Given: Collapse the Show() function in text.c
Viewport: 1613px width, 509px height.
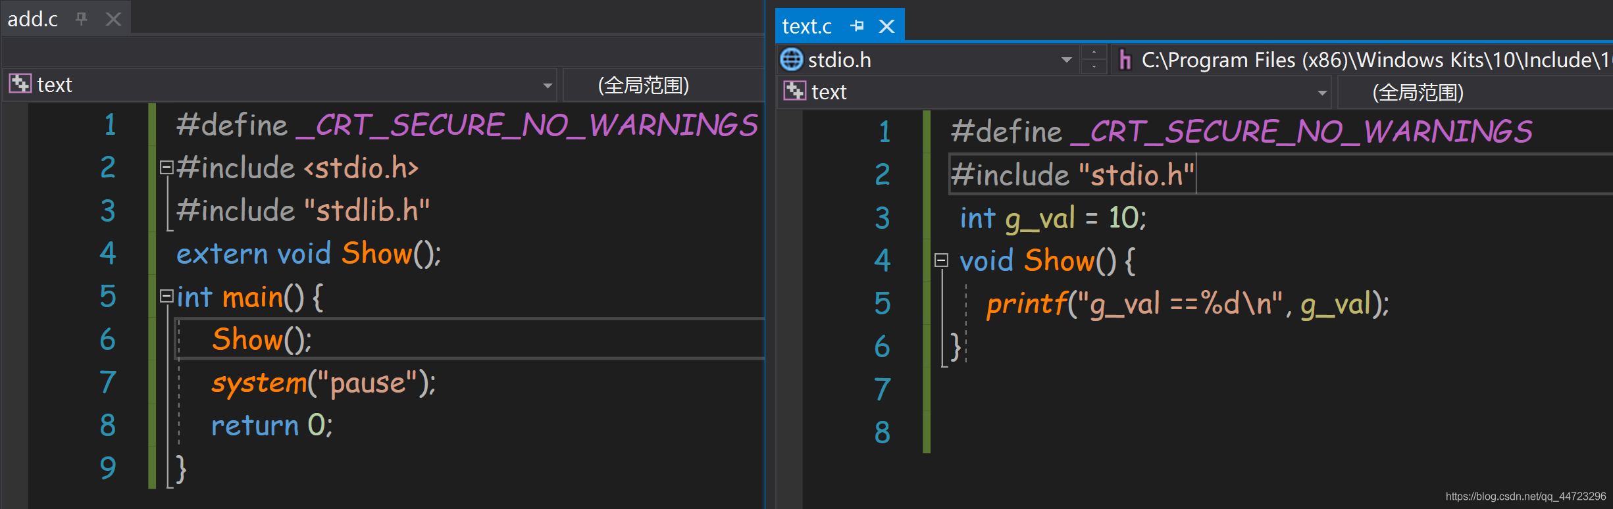Looking at the screenshot, I should click(x=941, y=260).
